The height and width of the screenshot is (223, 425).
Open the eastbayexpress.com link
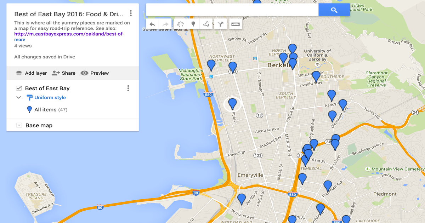click(x=69, y=34)
